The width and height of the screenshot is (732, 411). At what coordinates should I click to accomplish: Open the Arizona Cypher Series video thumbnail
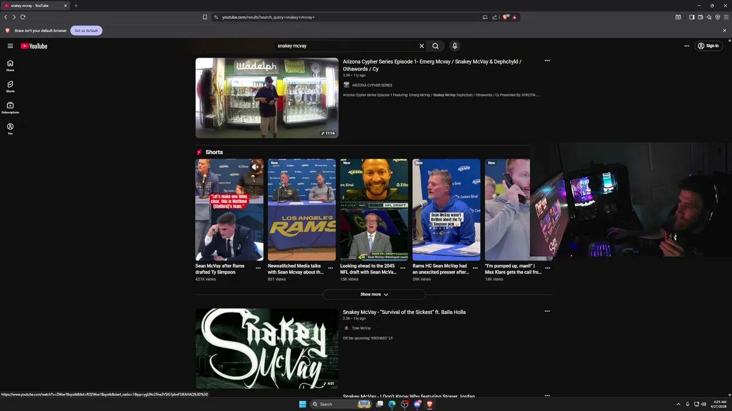click(267, 98)
